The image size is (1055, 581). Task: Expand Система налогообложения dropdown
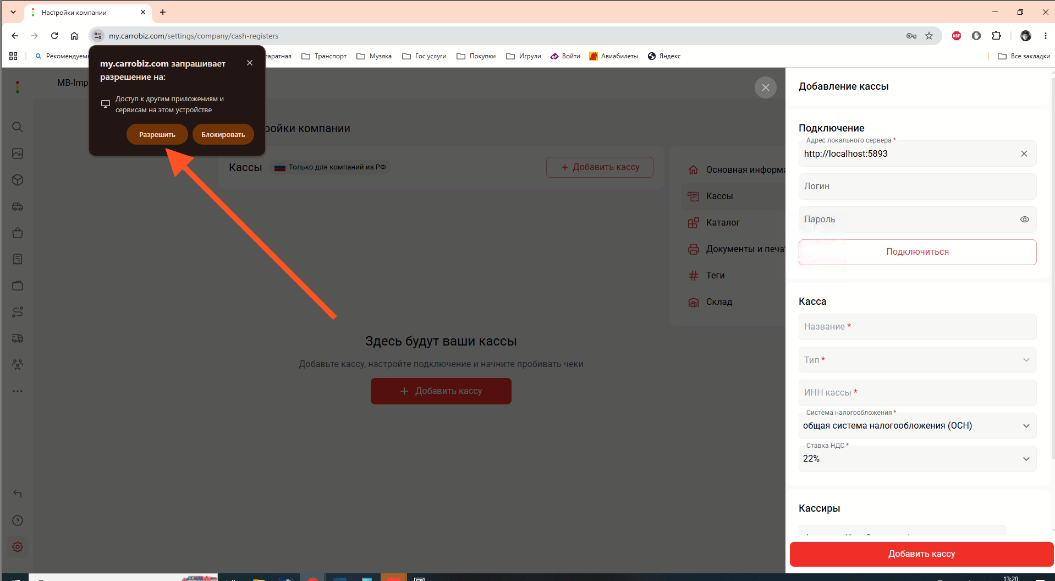tap(917, 426)
